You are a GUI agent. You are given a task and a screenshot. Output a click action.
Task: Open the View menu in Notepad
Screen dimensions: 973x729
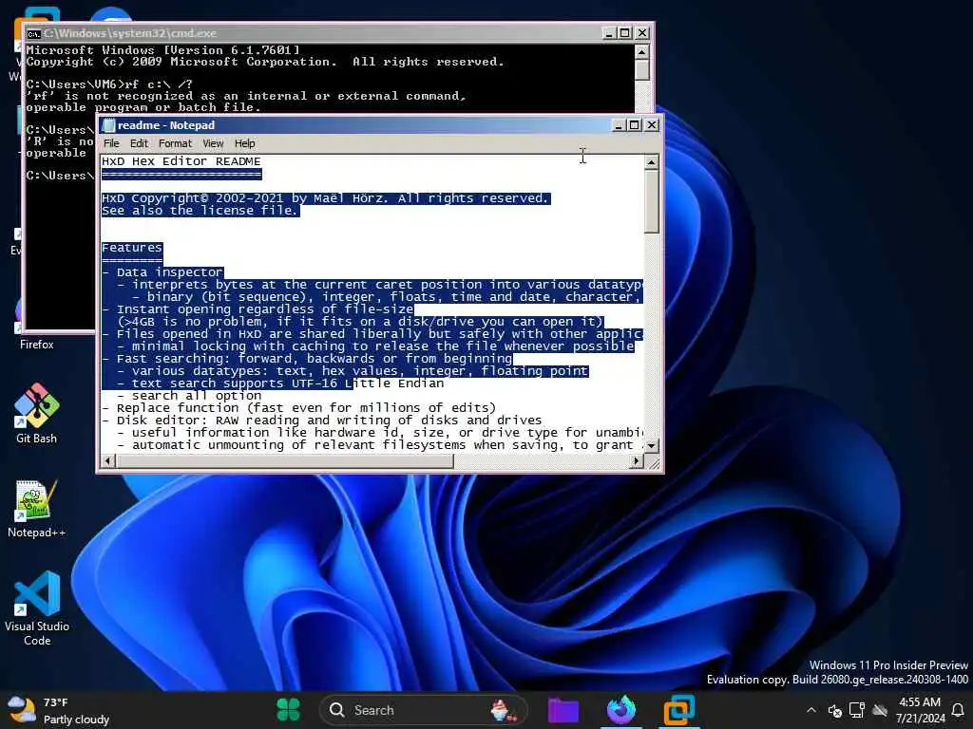pyautogui.click(x=213, y=143)
